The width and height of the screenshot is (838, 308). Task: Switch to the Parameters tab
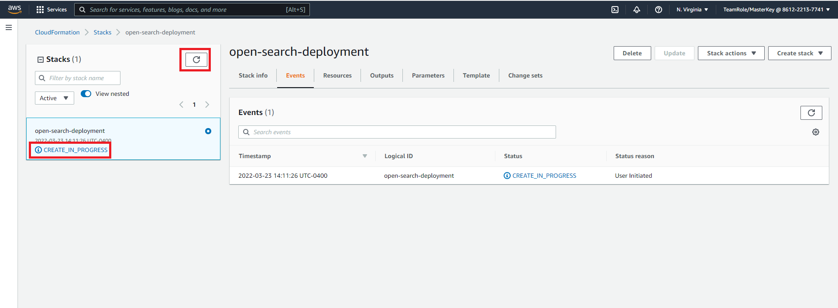point(428,75)
